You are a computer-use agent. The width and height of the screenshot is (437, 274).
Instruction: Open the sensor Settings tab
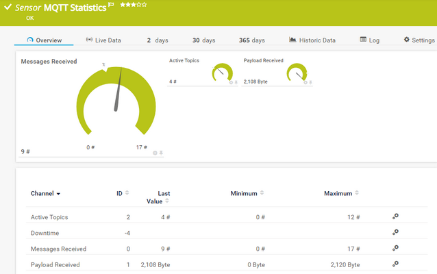click(419, 40)
